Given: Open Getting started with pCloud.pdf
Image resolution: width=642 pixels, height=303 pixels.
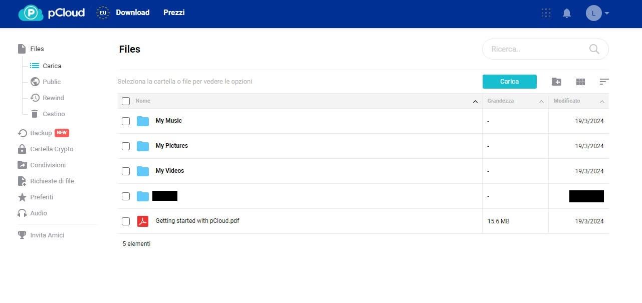Looking at the screenshot, I should pos(197,221).
